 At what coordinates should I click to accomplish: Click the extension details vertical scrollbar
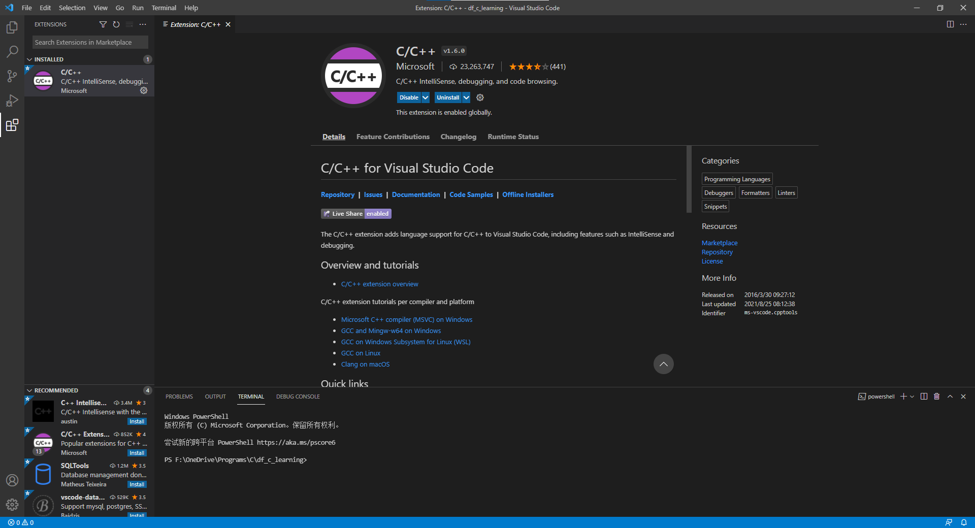pos(689,179)
